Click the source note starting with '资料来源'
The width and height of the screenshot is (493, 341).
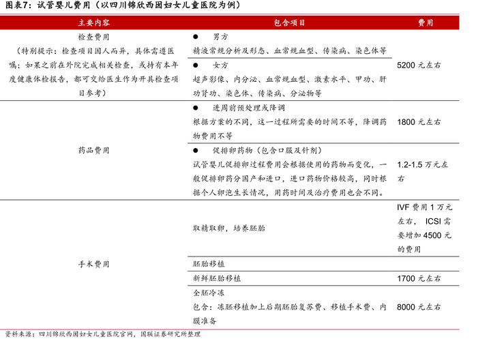tap(103, 334)
